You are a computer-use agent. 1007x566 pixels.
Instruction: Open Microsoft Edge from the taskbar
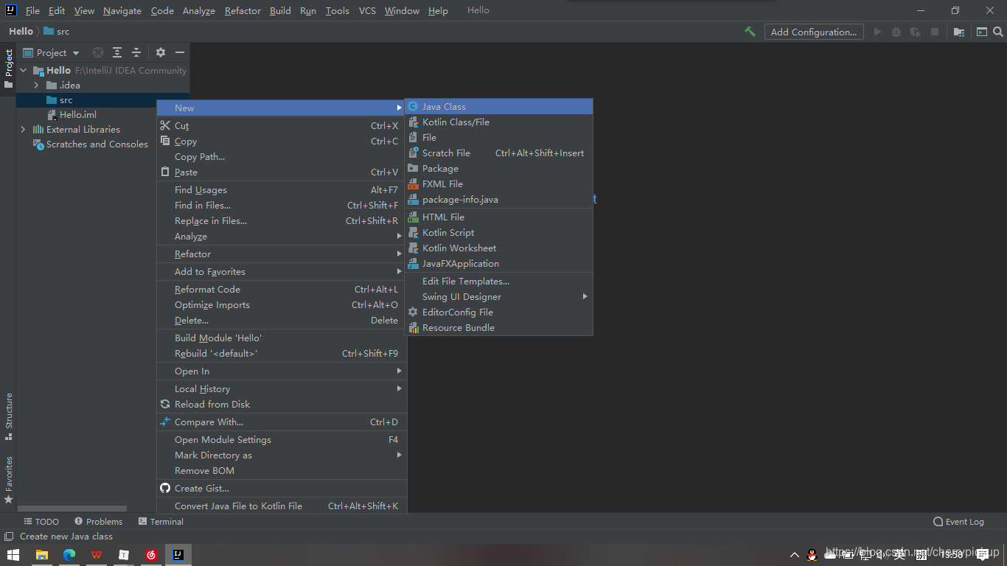(69, 555)
